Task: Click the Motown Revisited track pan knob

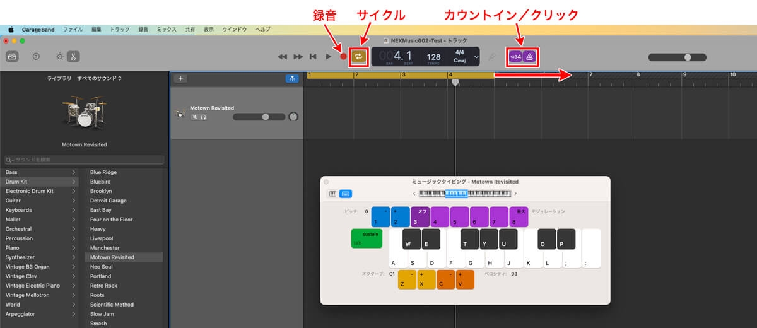Action: (293, 117)
